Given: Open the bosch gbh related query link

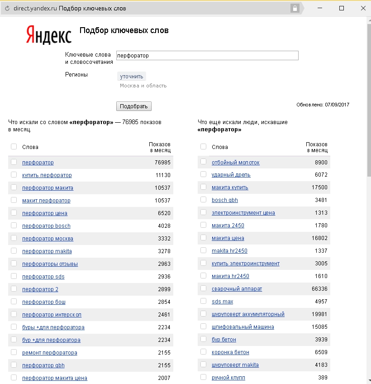Looking at the screenshot, I should point(225,200).
